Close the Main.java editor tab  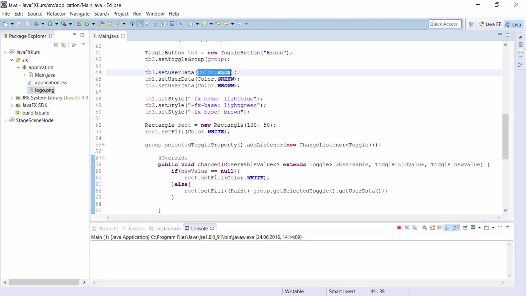pyautogui.click(x=123, y=36)
